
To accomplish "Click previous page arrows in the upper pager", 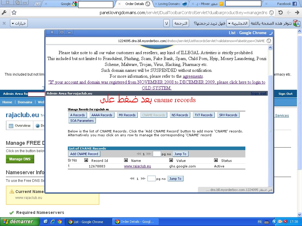I will 139,154.
